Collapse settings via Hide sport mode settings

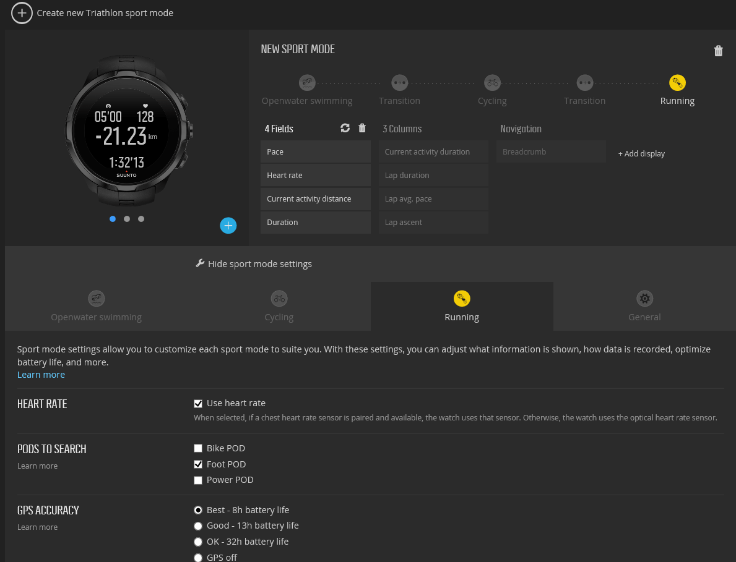coord(253,263)
